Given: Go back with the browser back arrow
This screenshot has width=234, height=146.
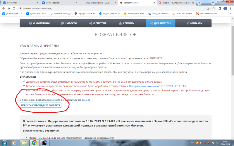Looking at the screenshot, I should (x=4, y=8).
